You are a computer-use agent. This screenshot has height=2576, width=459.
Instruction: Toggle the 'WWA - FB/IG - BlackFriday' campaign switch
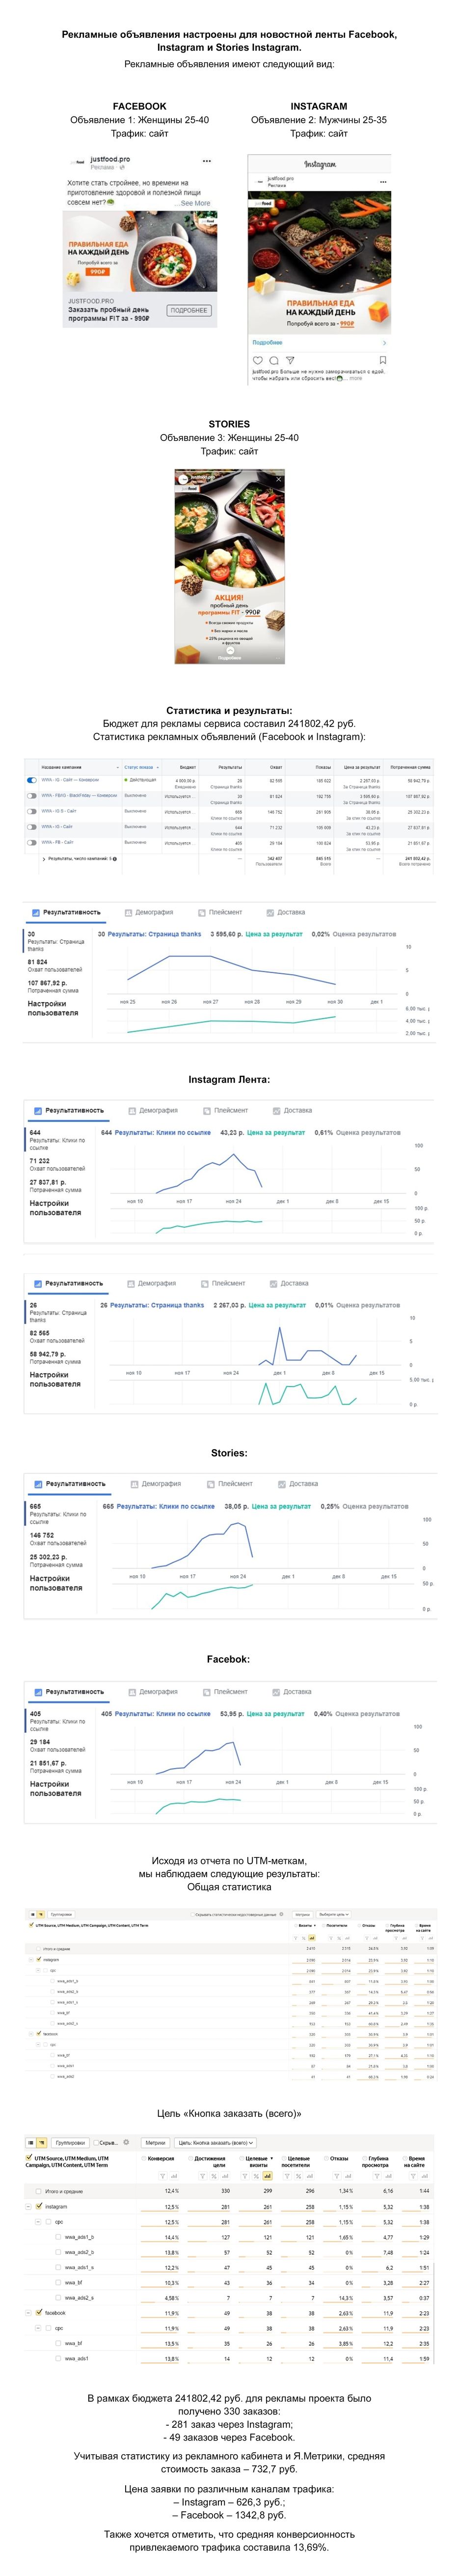click(32, 796)
